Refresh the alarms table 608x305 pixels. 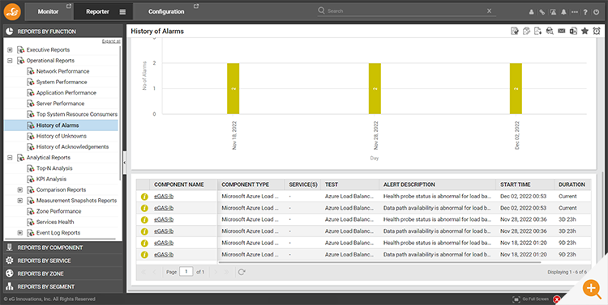tap(242, 272)
